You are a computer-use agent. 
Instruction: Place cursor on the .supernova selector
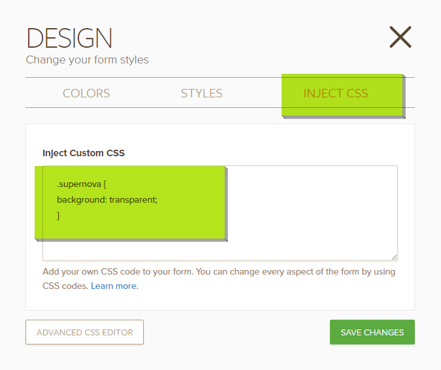pyautogui.click(x=78, y=184)
